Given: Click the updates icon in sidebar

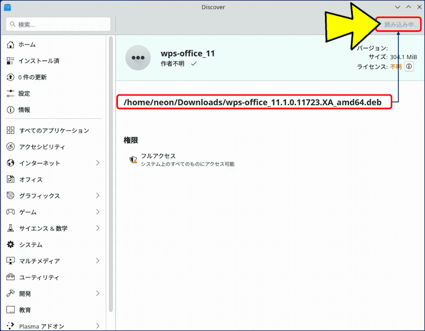Looking at the screenshot, I should (x=11, y=77).
